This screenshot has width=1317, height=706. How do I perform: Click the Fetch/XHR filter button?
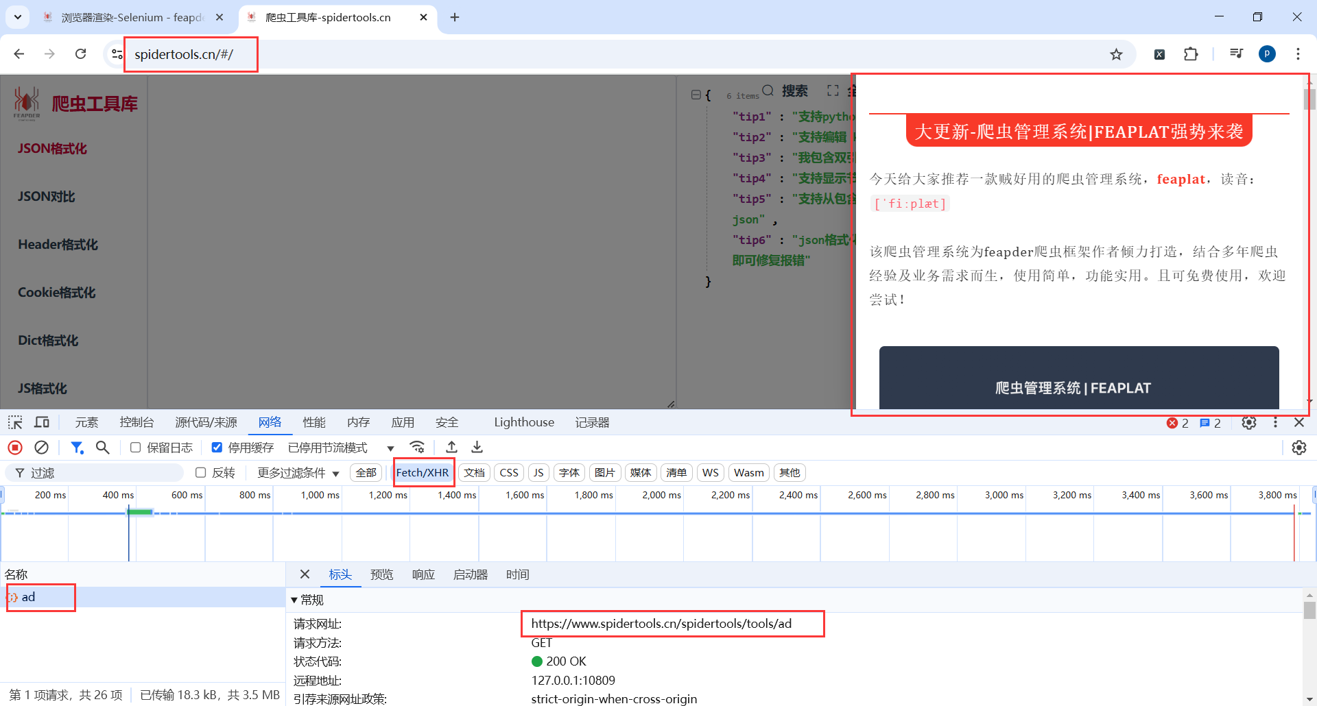(423, 472)
